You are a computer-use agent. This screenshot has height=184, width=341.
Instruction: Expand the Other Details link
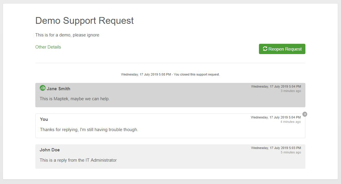pyautogui.click(x=48, y=47)
